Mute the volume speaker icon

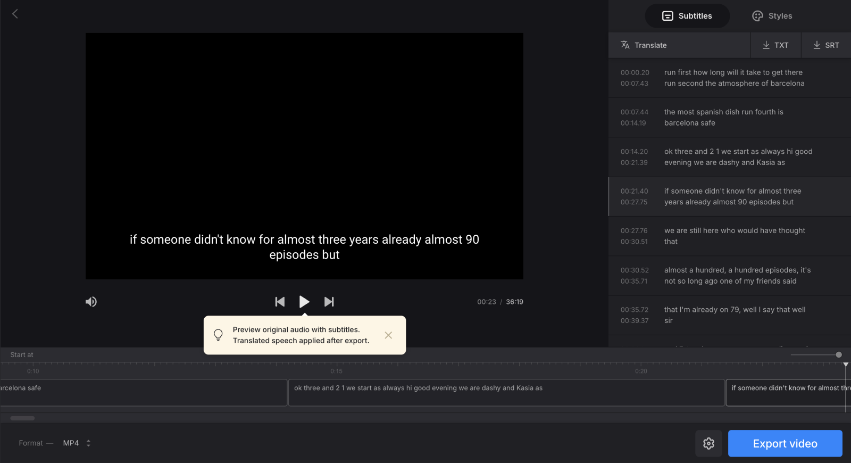coord(91,302)
